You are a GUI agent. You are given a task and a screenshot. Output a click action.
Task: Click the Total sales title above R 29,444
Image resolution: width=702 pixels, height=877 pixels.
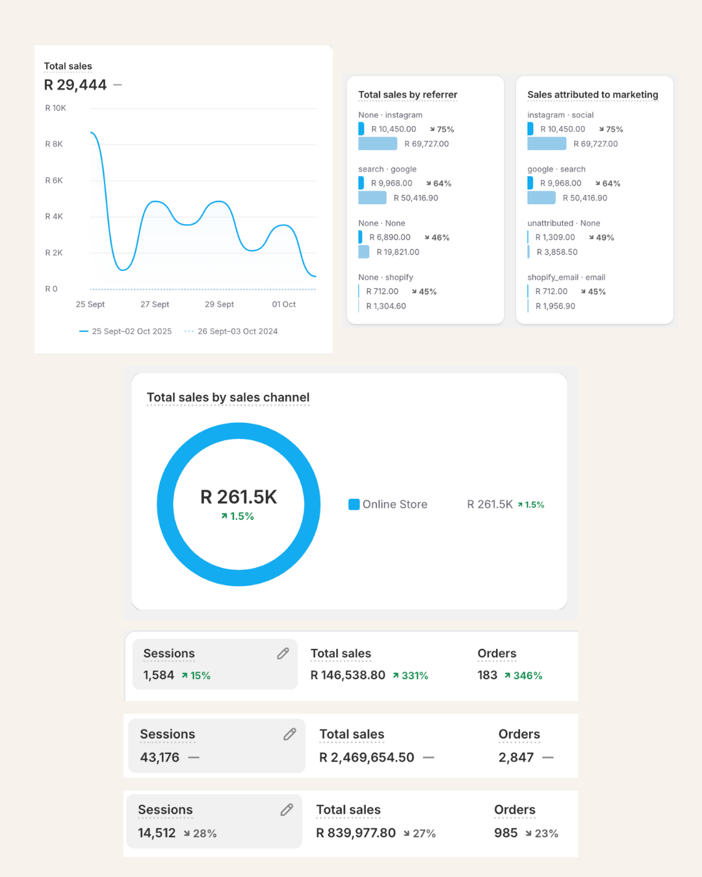click(68, 66)
